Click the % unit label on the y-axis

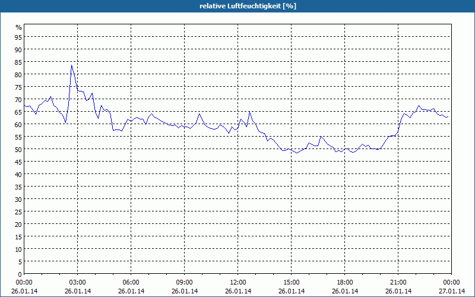click(x=18, y=27)
